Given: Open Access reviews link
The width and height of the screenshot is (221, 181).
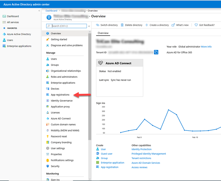Looking at the screenshot, I should pyautogui.click(x=140, y=167).
